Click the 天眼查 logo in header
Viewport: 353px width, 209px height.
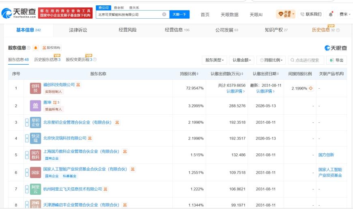tap(18, 13)
